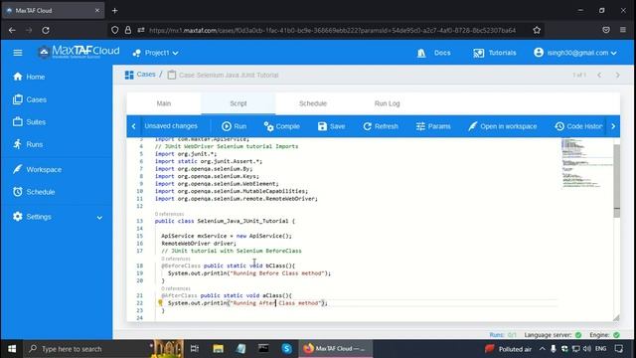Click the editor vertical scrollbar
The width and height of the screenshot is (636, 358).
click(x=616, y=181)
